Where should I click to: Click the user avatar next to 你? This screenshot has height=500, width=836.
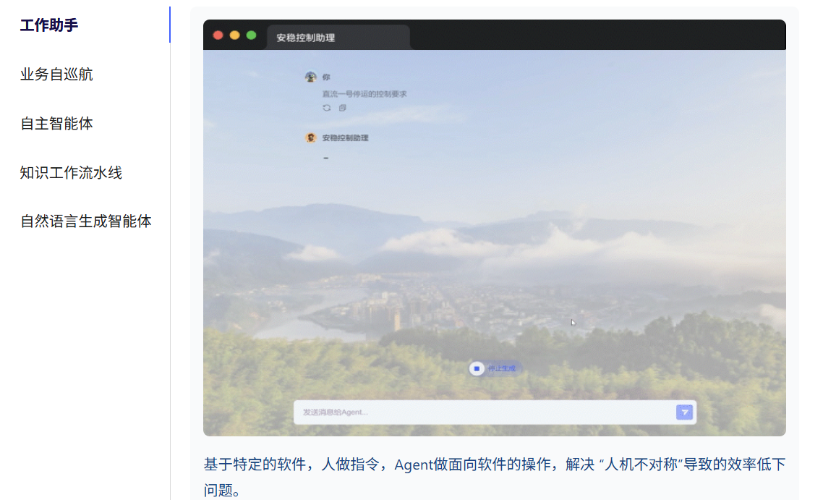[x=311, y=77]
